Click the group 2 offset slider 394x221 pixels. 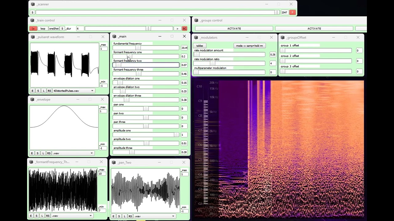click(x=316, y=61)
